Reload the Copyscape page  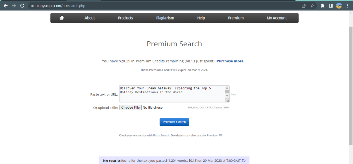point(22,6)
